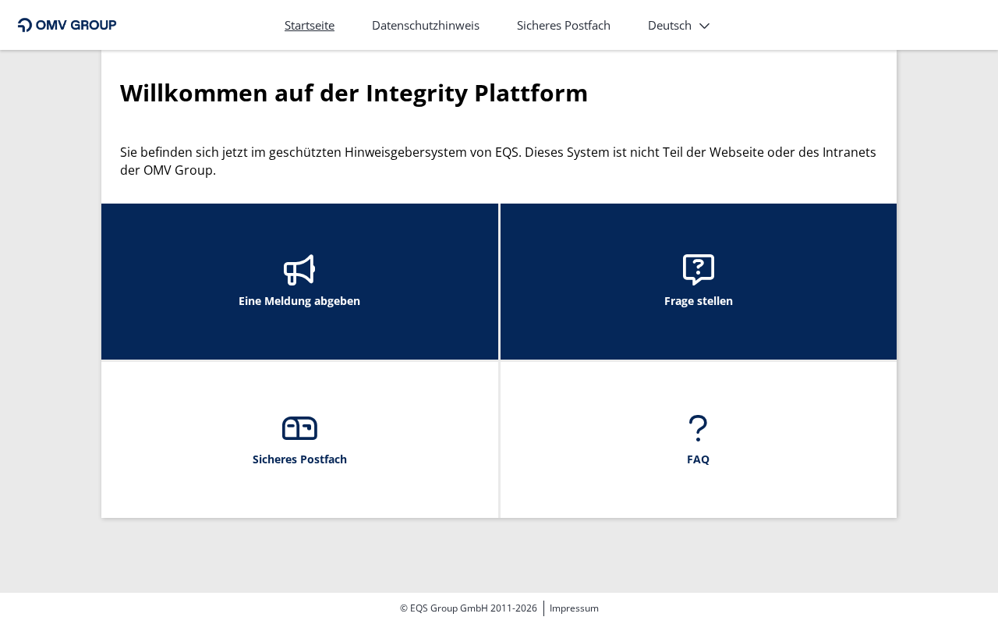Click the 'Sicheres Postfach' label in the white tile
The image size is (998, 624).
click(299, 459)
